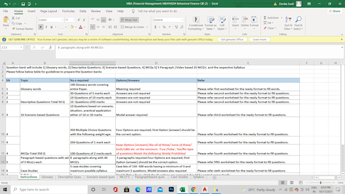Open Google Chrome from the taskbar
The height and width of the screenshot is (194, 345).
(193, 189)
